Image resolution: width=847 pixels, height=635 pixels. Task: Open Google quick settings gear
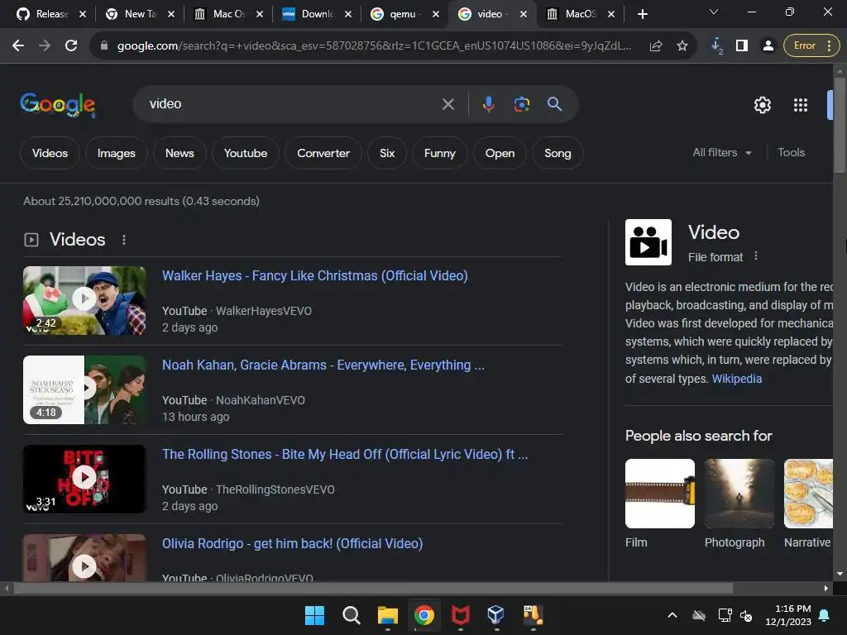pos(762,105)
